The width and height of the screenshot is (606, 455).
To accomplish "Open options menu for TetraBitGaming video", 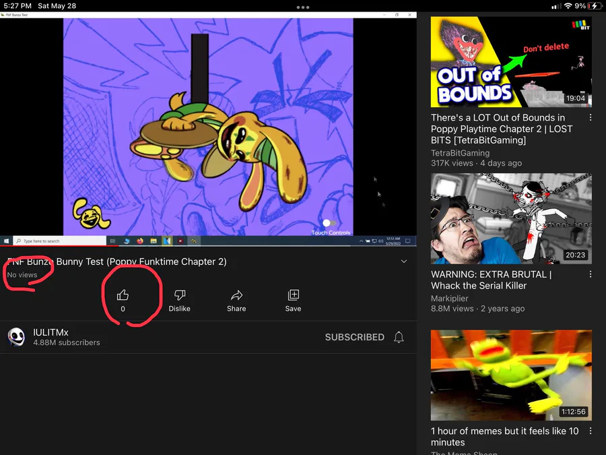I will 590,117.
